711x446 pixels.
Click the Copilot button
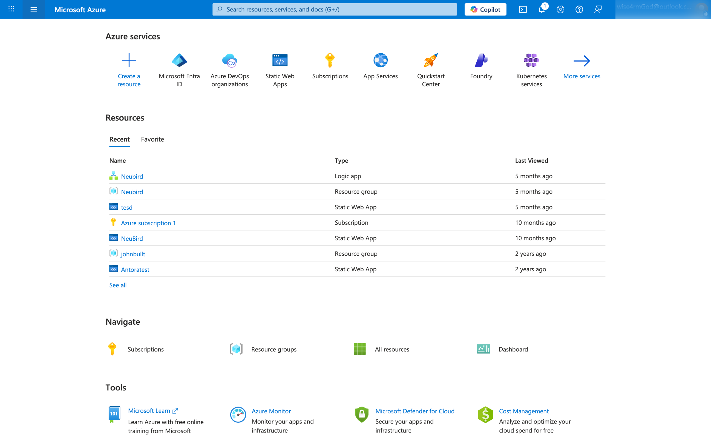click(485, 9)
